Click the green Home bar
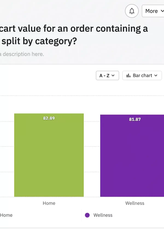 click(x=49, y=155)
